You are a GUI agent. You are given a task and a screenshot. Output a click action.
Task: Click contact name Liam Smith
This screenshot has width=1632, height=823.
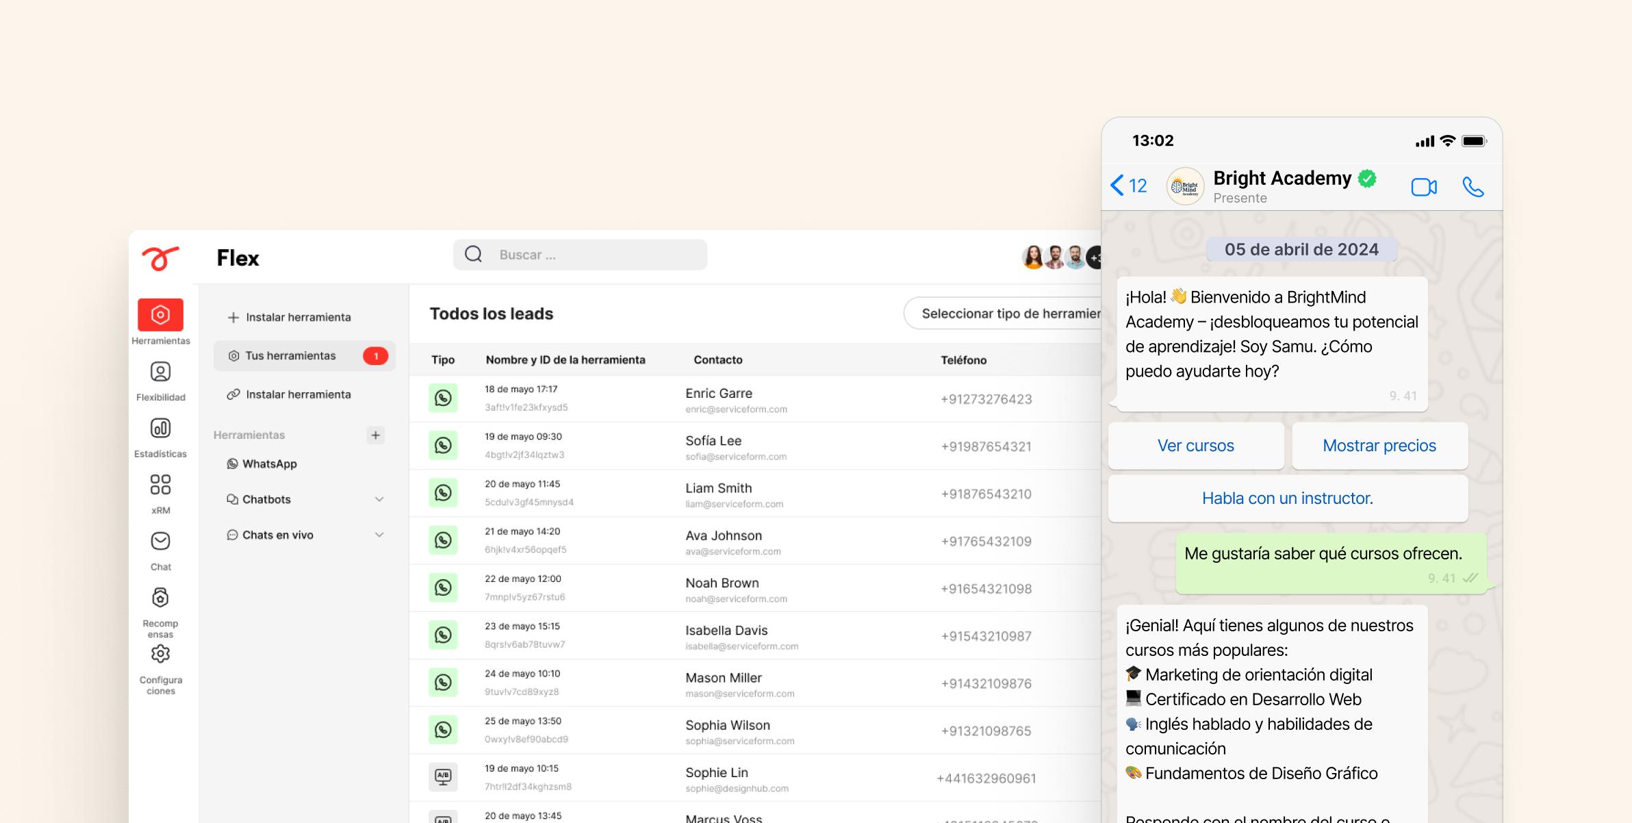click(719, 488)
